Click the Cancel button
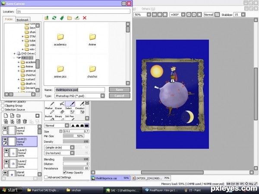 (120, 96)
